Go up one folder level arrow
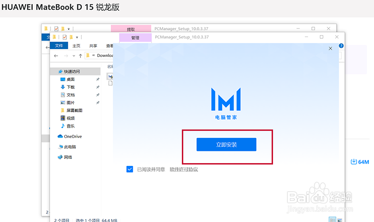 point(80,56)
